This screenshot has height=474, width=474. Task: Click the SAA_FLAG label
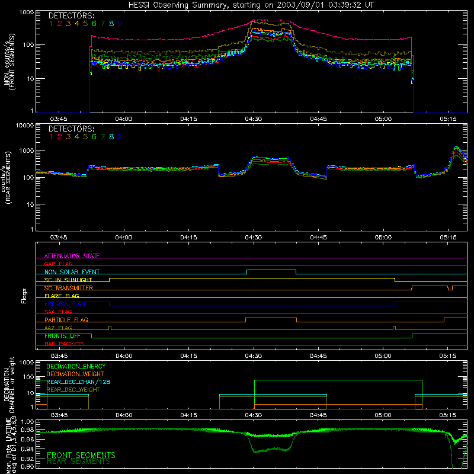click(x=58, y=312)
